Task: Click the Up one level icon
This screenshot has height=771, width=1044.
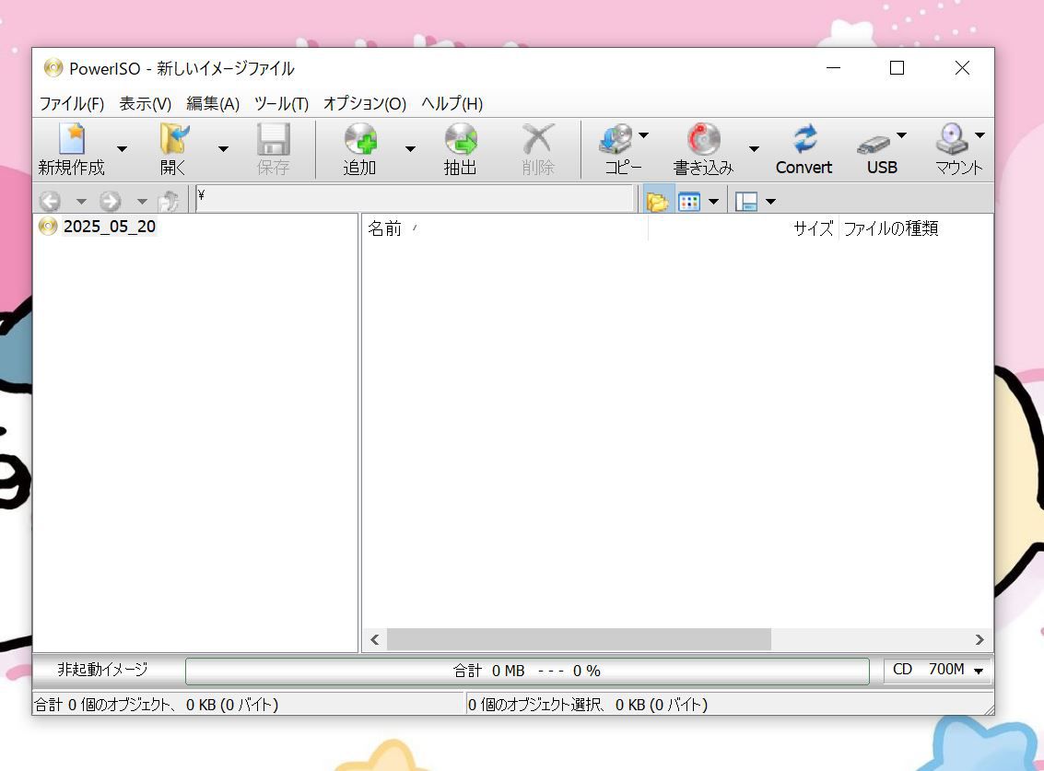Action: click(170, 201)
